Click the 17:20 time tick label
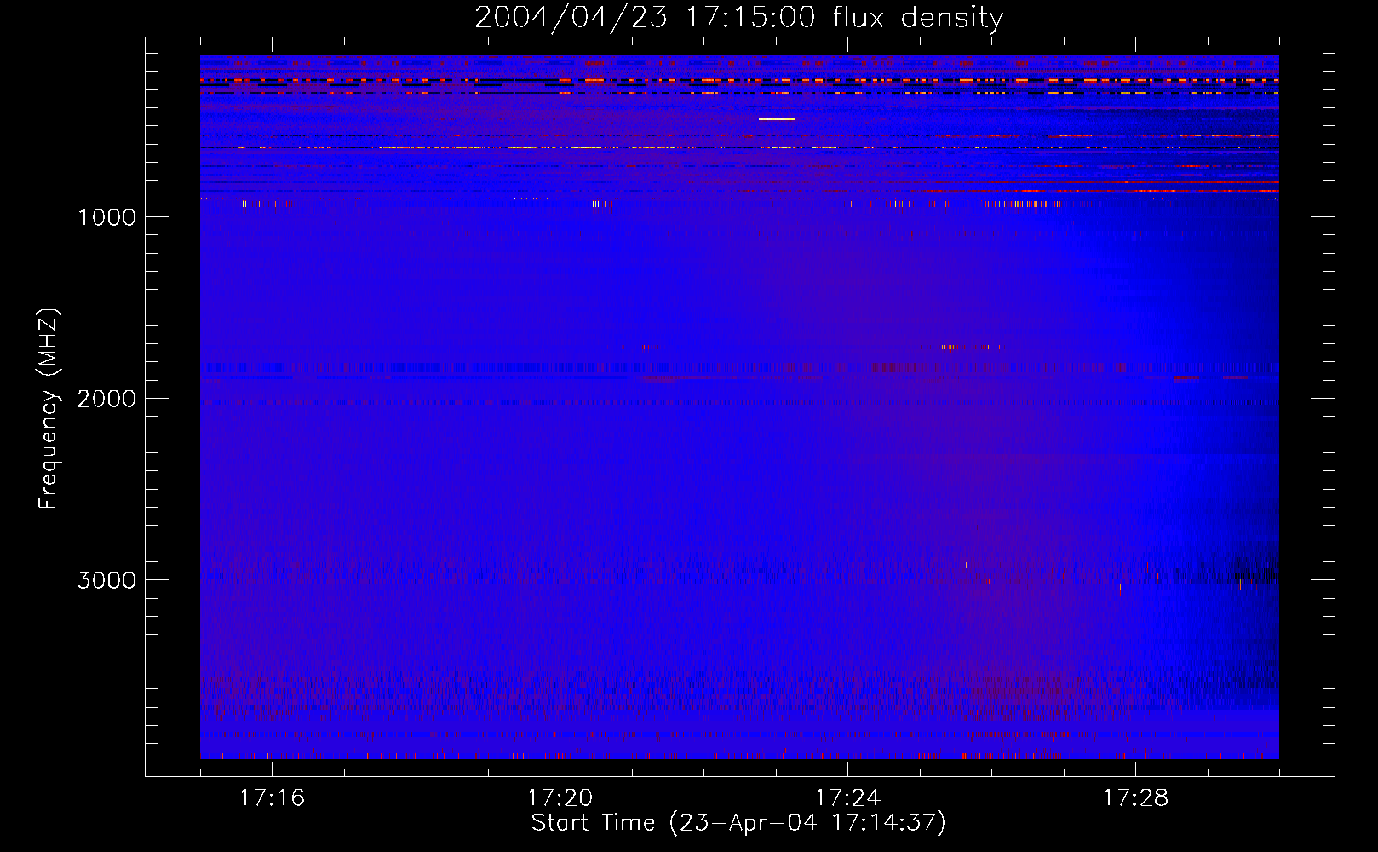The image size is (1378, 852). tap(560, 798)
